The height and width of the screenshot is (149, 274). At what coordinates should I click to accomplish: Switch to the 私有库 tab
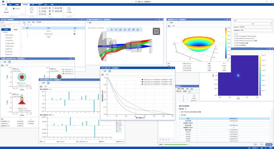tap(16, 29)
